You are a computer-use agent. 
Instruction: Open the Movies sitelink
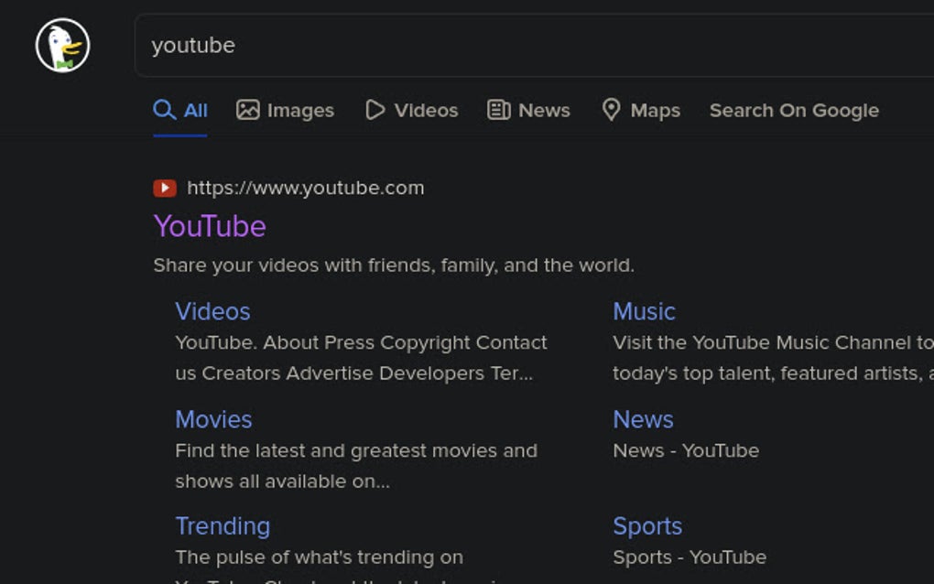point(213,419)
